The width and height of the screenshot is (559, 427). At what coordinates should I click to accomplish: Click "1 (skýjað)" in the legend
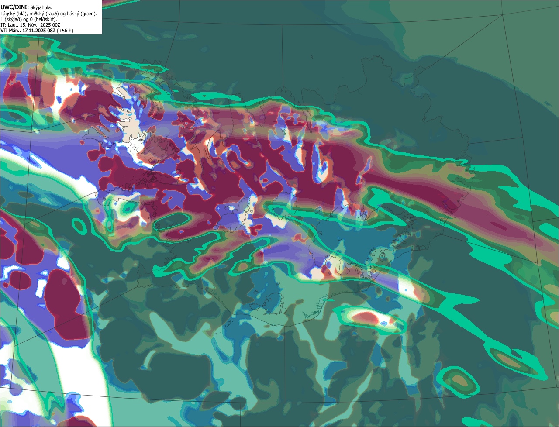pyautogui.click(x=11, y=19)
